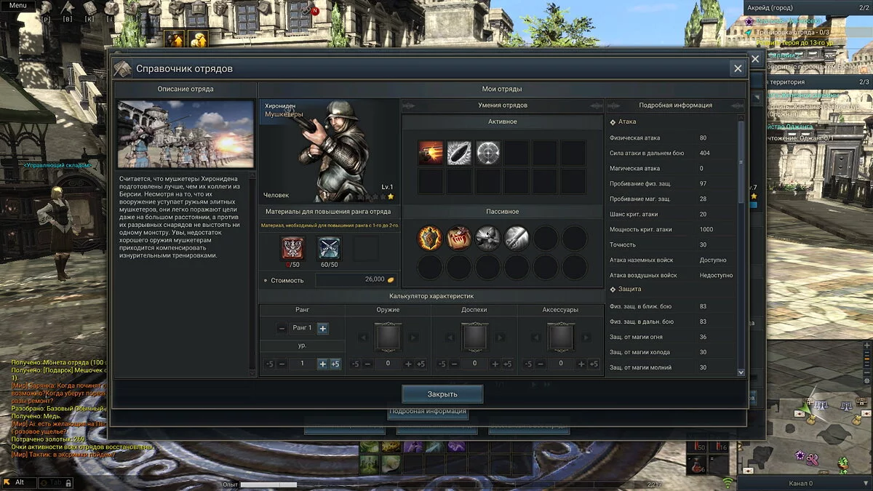Click +5 under Доспехи

pos(507,364)
